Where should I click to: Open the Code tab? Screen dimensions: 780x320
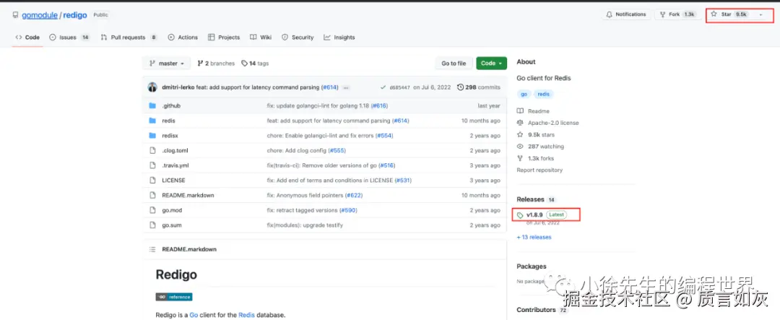[27, 38]
